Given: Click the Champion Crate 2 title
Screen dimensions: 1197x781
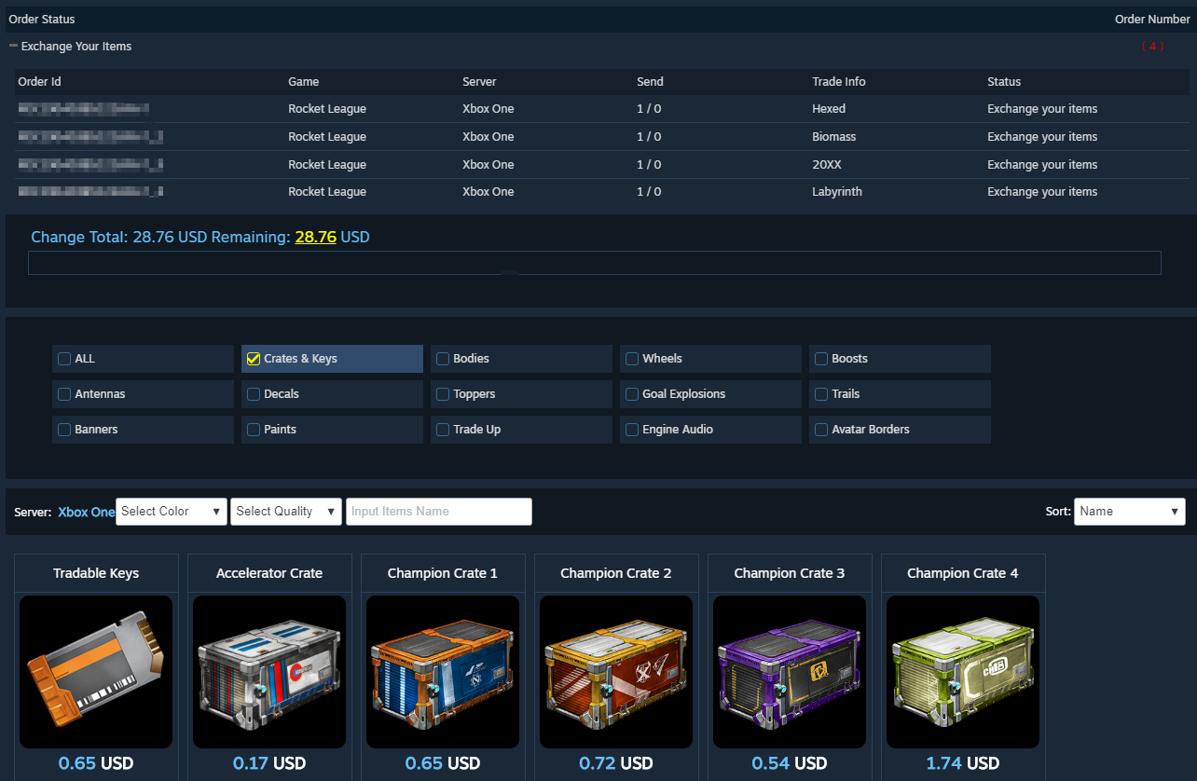Looking at the screenshot, I should click(x=616, y=573).
